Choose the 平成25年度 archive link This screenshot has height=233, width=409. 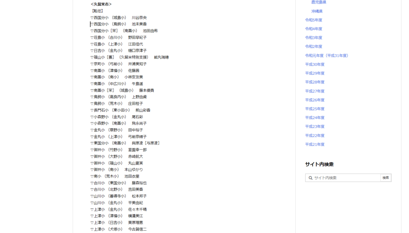pos(315,109)
